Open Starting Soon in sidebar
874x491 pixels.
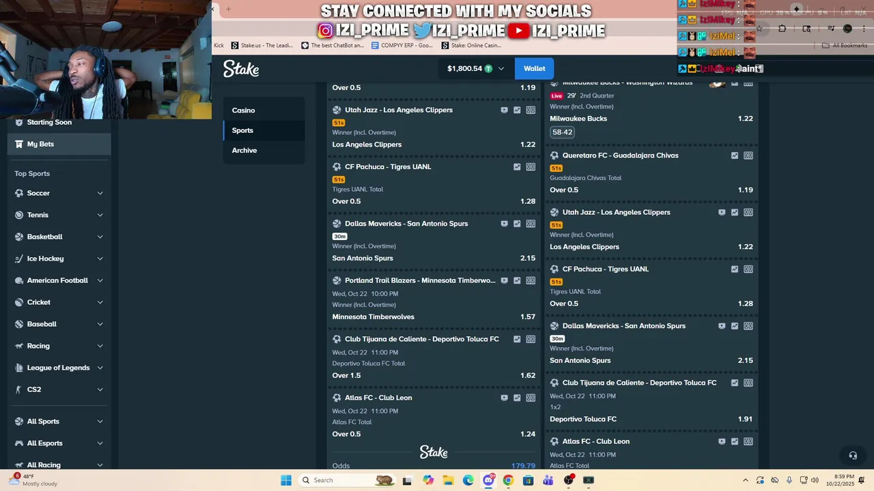(59, 122)
